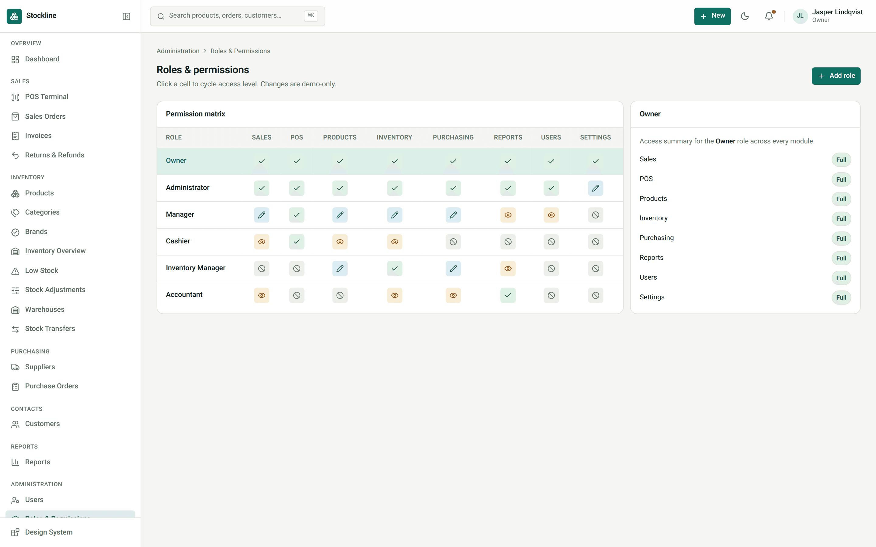Open Inventory Overview page
The image size is (876, 547).
click(70, 251)
